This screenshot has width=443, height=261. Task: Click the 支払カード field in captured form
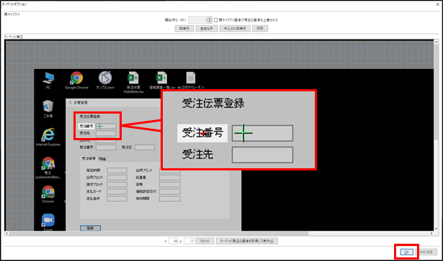tap(117, 191)
